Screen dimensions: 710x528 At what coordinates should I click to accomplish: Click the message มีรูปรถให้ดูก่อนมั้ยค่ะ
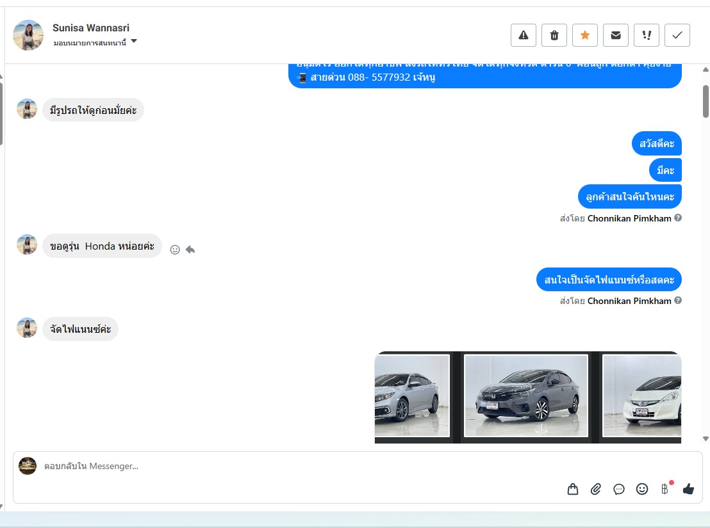point(94,110)
